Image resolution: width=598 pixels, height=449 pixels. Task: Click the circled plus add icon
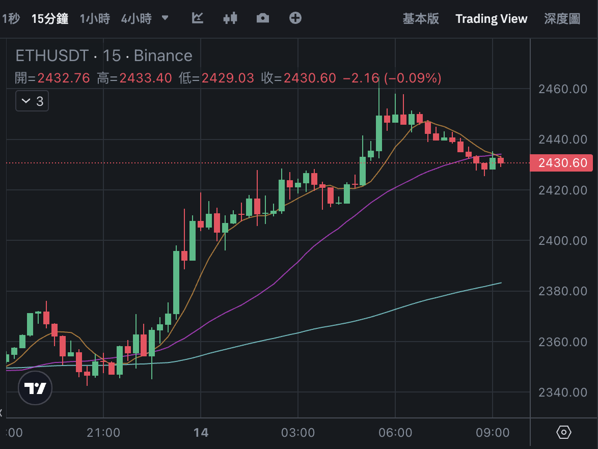(x=295, y=18)
